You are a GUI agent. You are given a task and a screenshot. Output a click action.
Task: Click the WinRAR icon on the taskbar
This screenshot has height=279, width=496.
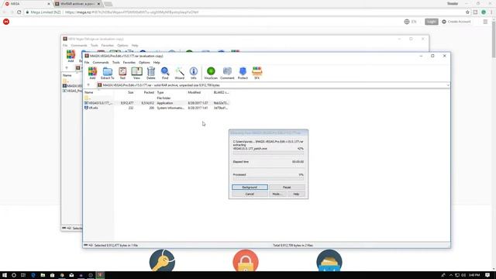coord(100,275)
